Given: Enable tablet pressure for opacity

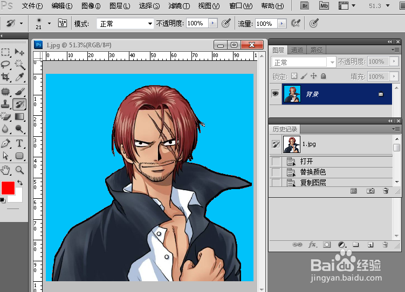Looking at the screenshot, I should (x=226, y=23).
